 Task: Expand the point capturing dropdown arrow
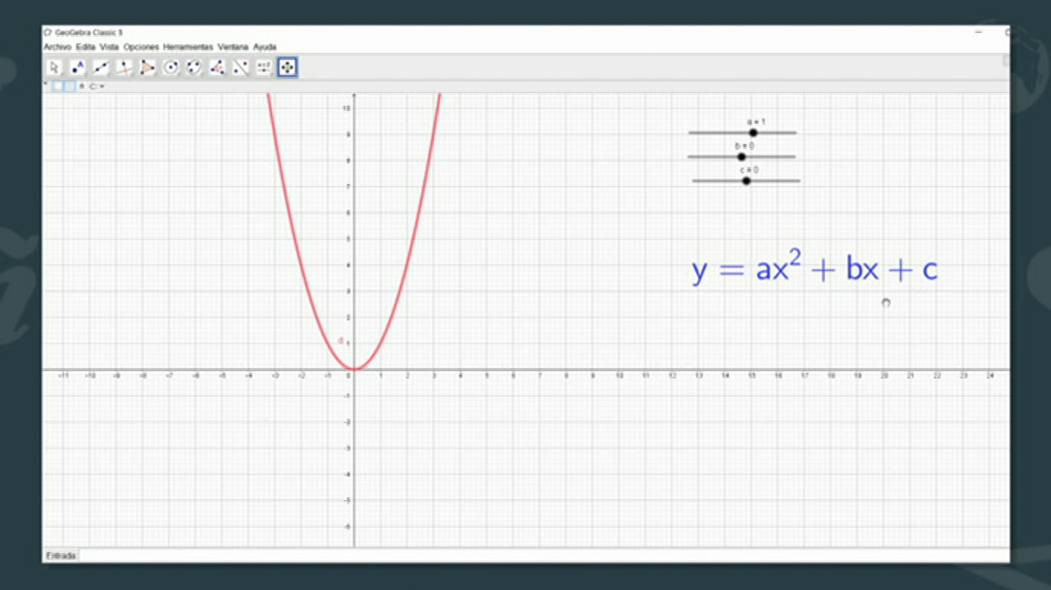click(x=102, y=86)
